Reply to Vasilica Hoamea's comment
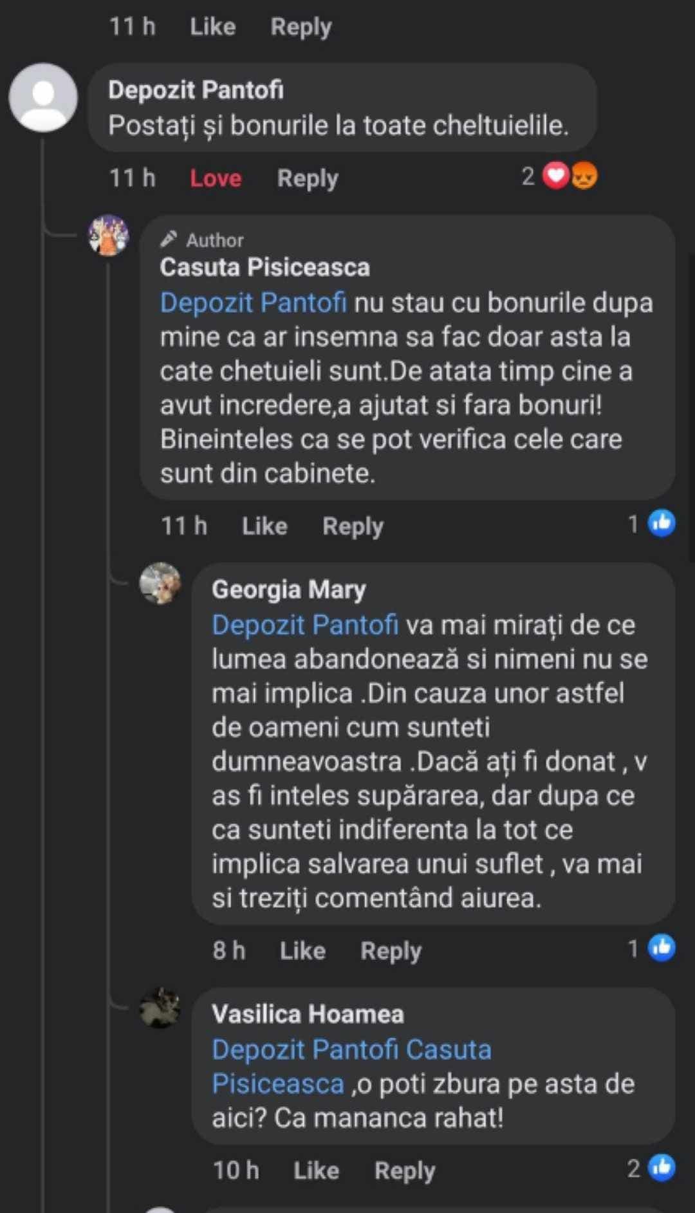695x1213 pixels. (x=405, y=1171)
